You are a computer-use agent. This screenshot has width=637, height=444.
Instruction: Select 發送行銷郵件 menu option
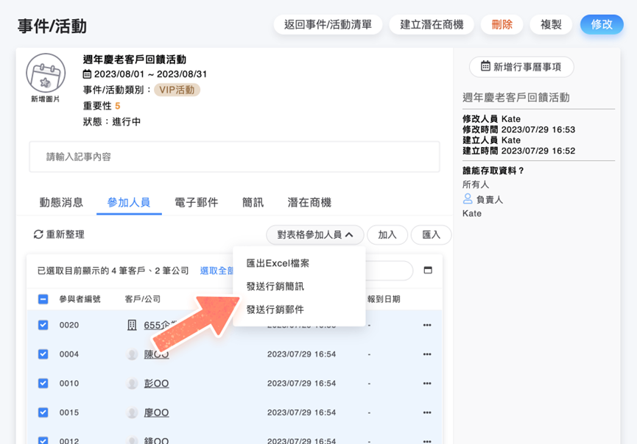pyautogui.click(x=275, y=309)
